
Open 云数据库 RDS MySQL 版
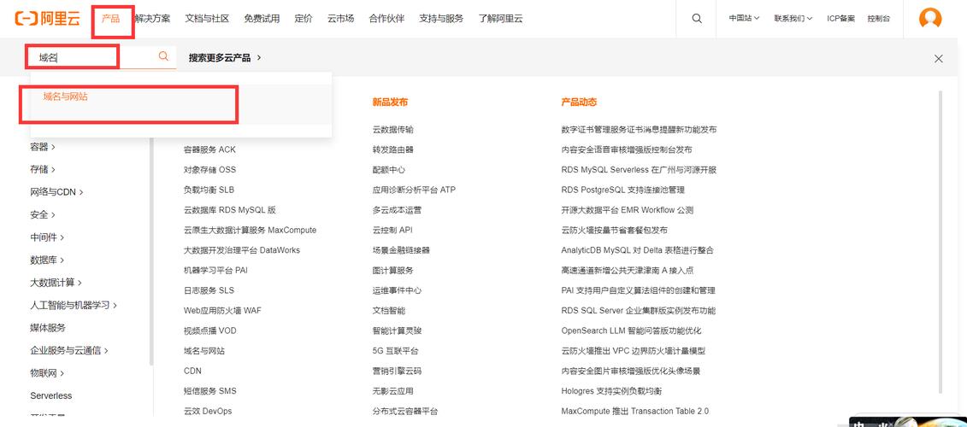coord(229,210)
